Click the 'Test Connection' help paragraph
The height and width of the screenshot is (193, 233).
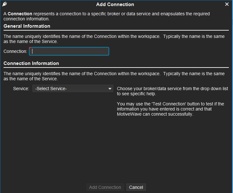point(170,109)
